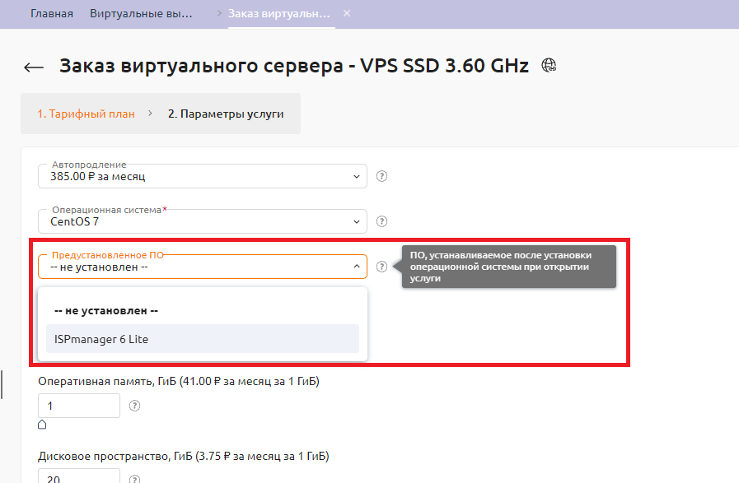This screenshot has height=483, width=739.
Task: Click step 2. Параметры услуги
Action: 226,114
